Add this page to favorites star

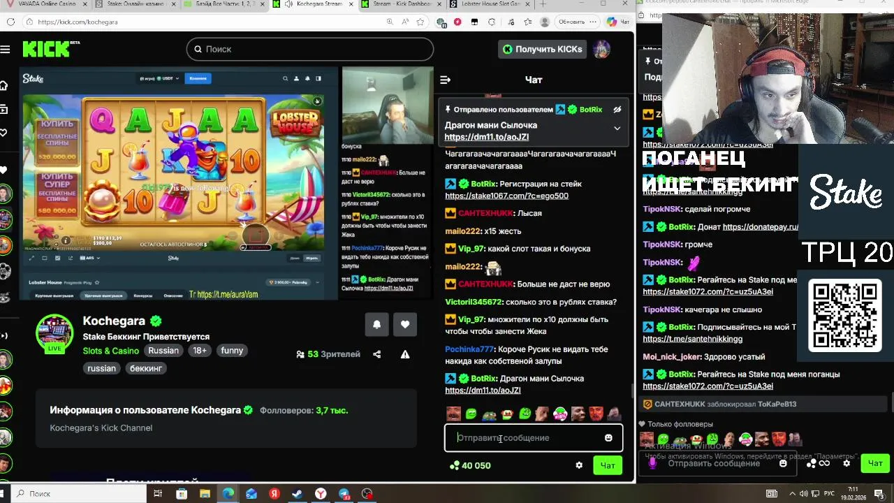(x=420, y=22)
